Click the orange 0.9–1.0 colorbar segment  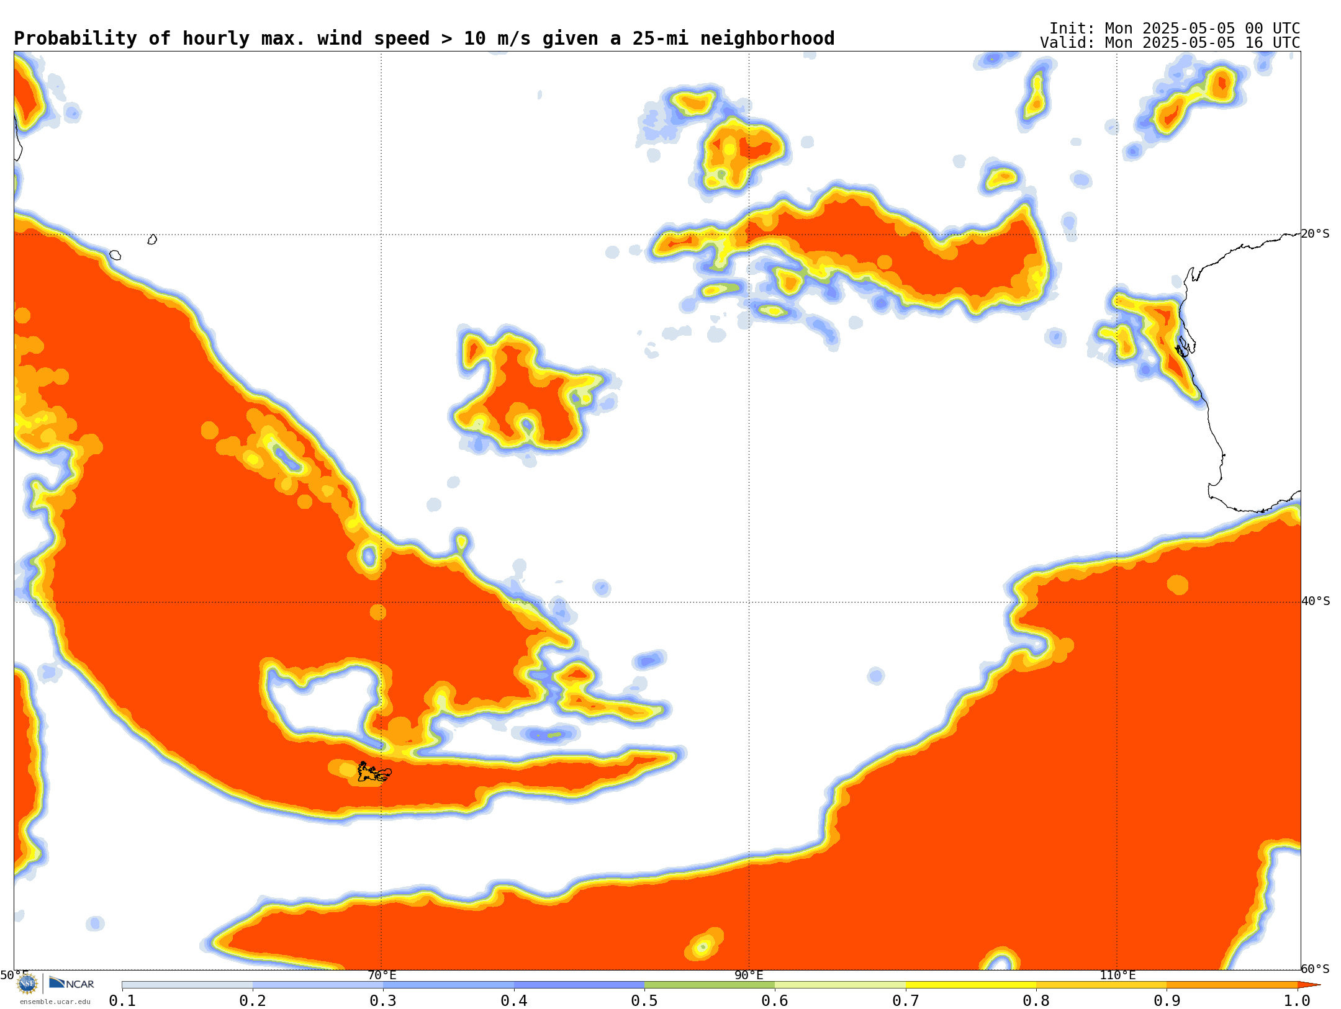pos(1232,985)
